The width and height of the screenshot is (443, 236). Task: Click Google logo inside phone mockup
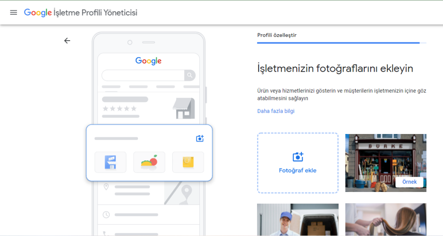tap(148, 61)
